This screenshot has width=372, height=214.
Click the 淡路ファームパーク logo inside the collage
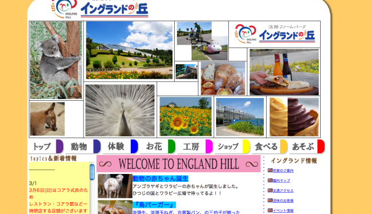[x=274, y=34]
